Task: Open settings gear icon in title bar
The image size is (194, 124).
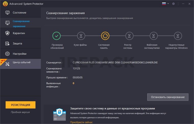Action: (x=173, y=4)
